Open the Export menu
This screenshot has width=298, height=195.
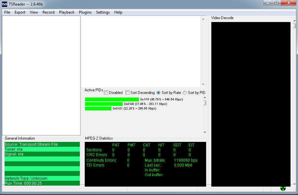pos(20,12)
